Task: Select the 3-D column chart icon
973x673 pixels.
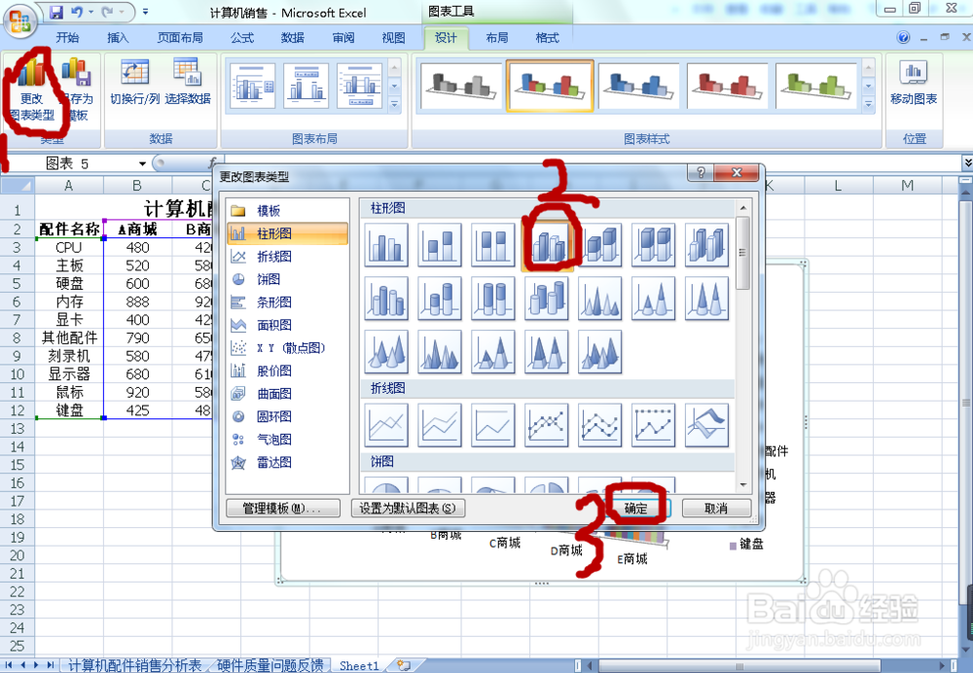Action: [706, 245]
